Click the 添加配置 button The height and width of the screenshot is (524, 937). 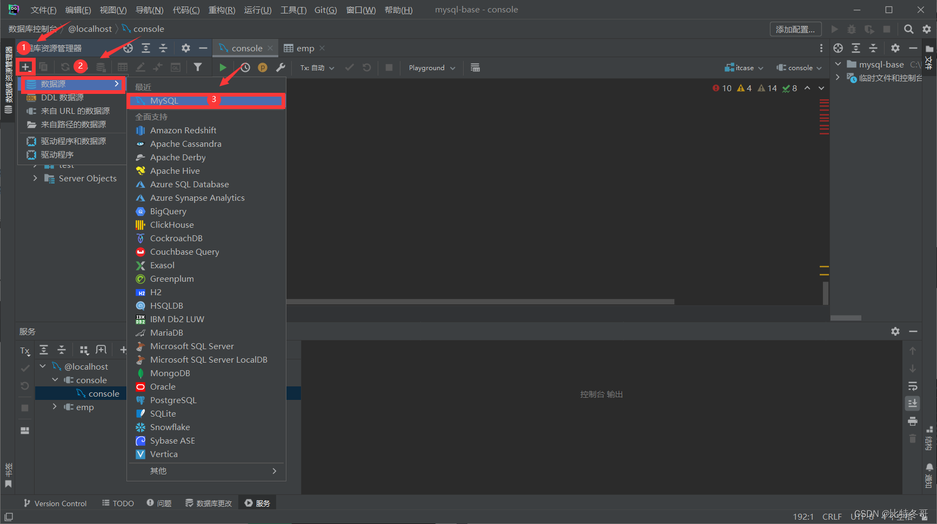(795, 29)
